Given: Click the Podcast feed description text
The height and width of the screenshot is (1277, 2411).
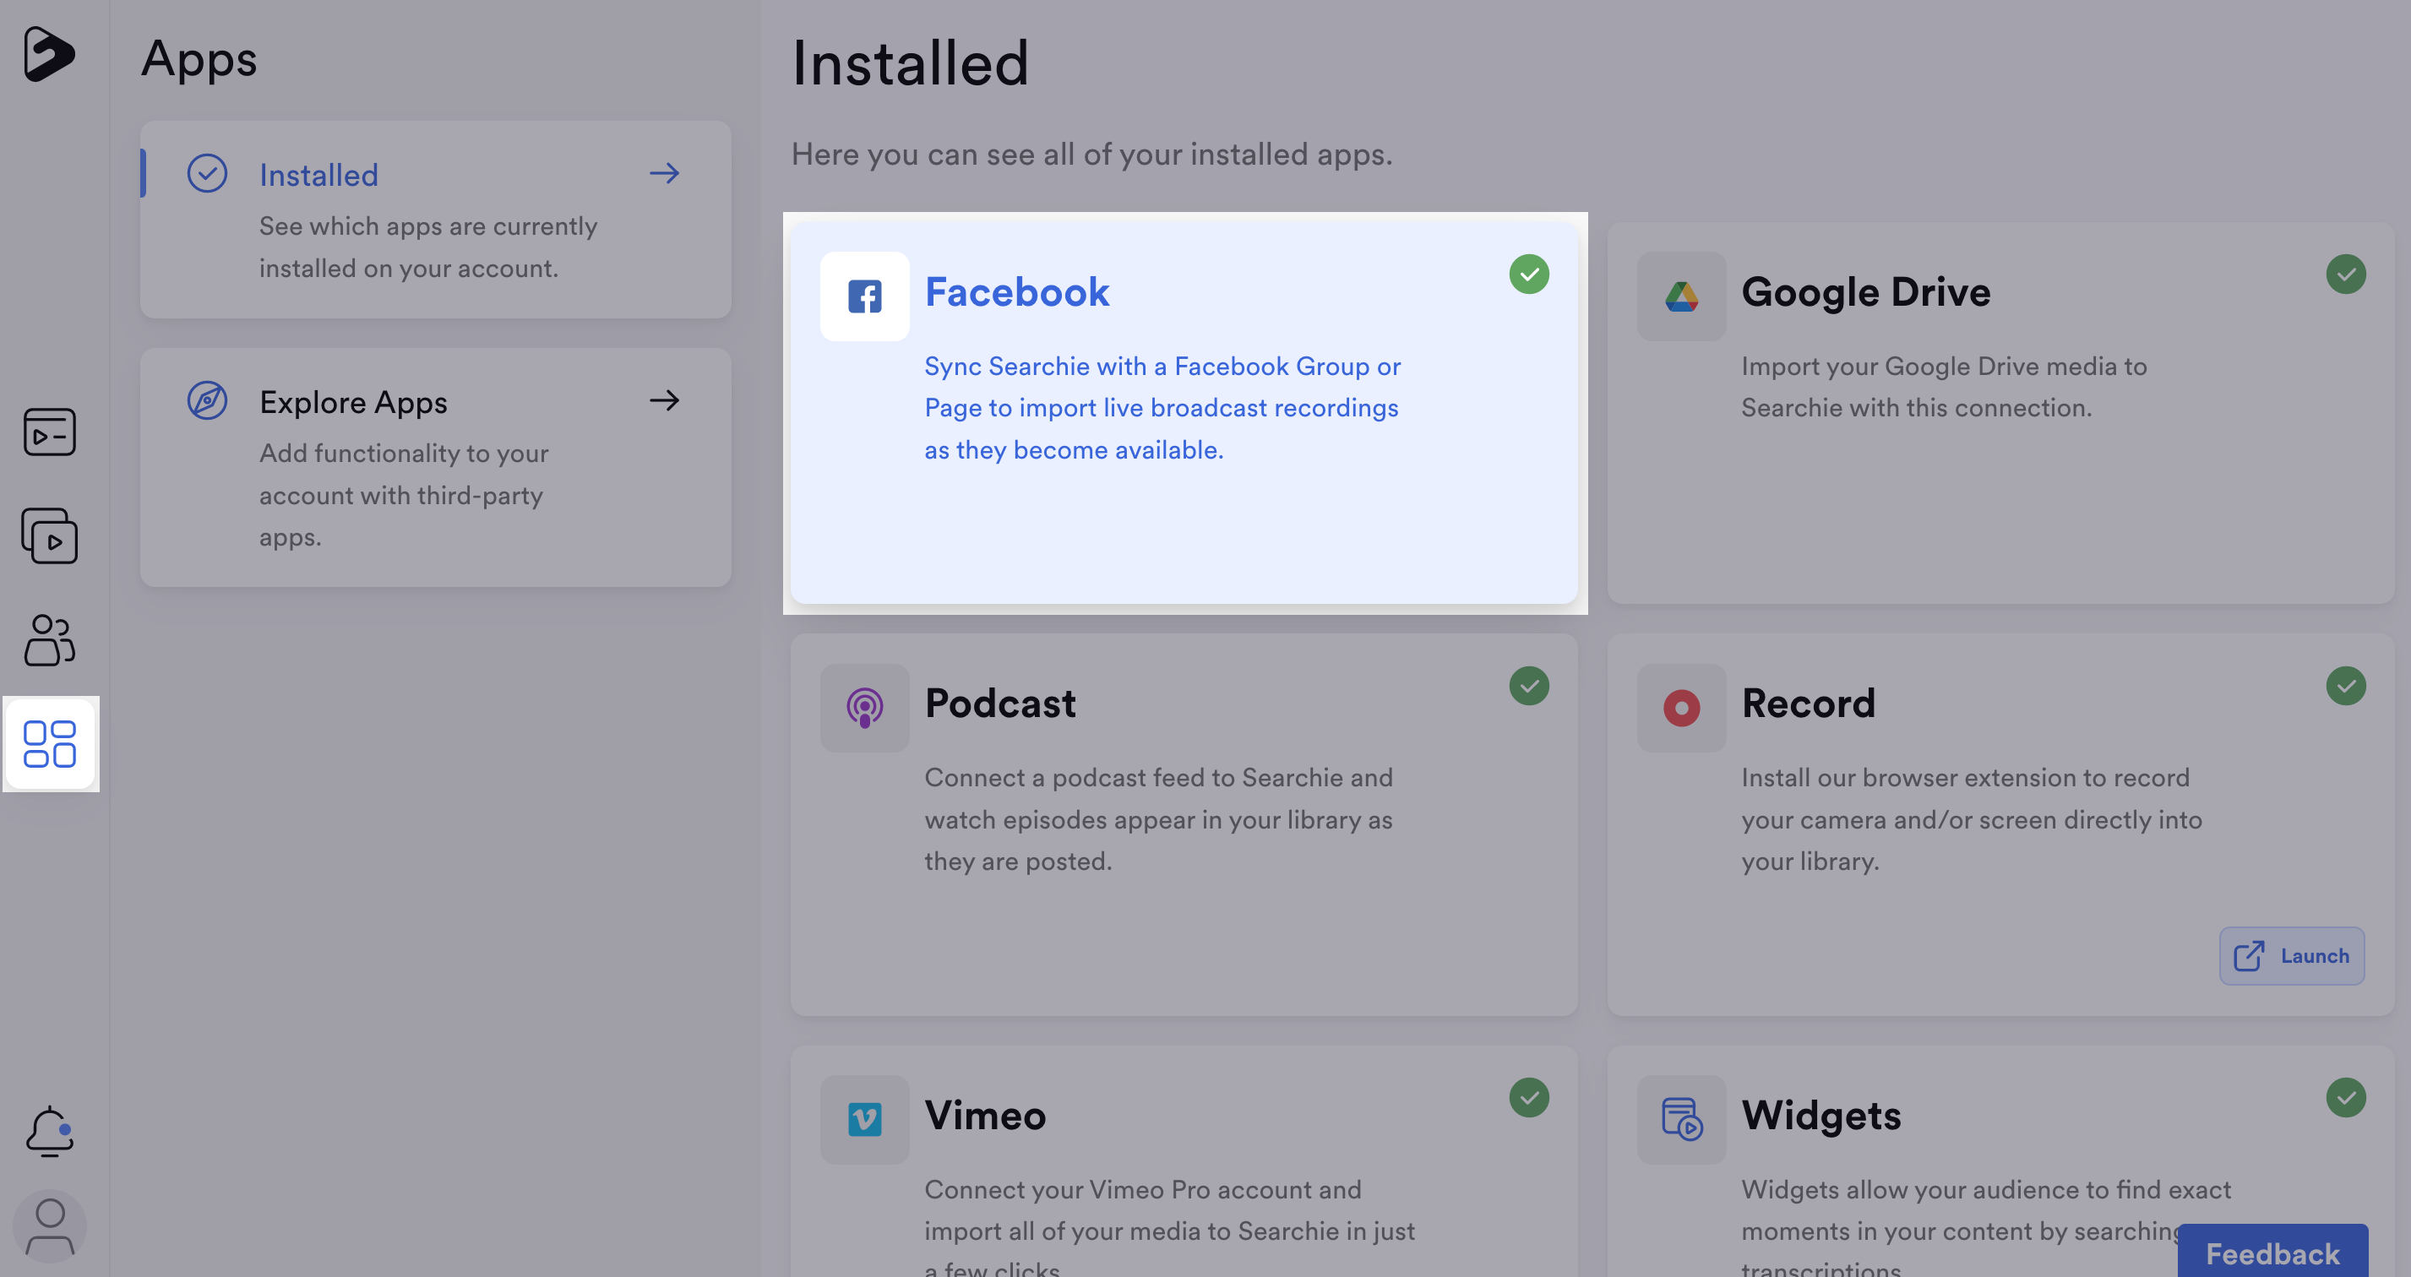Looking at the screenshot, I should (x=1159, y=819).
